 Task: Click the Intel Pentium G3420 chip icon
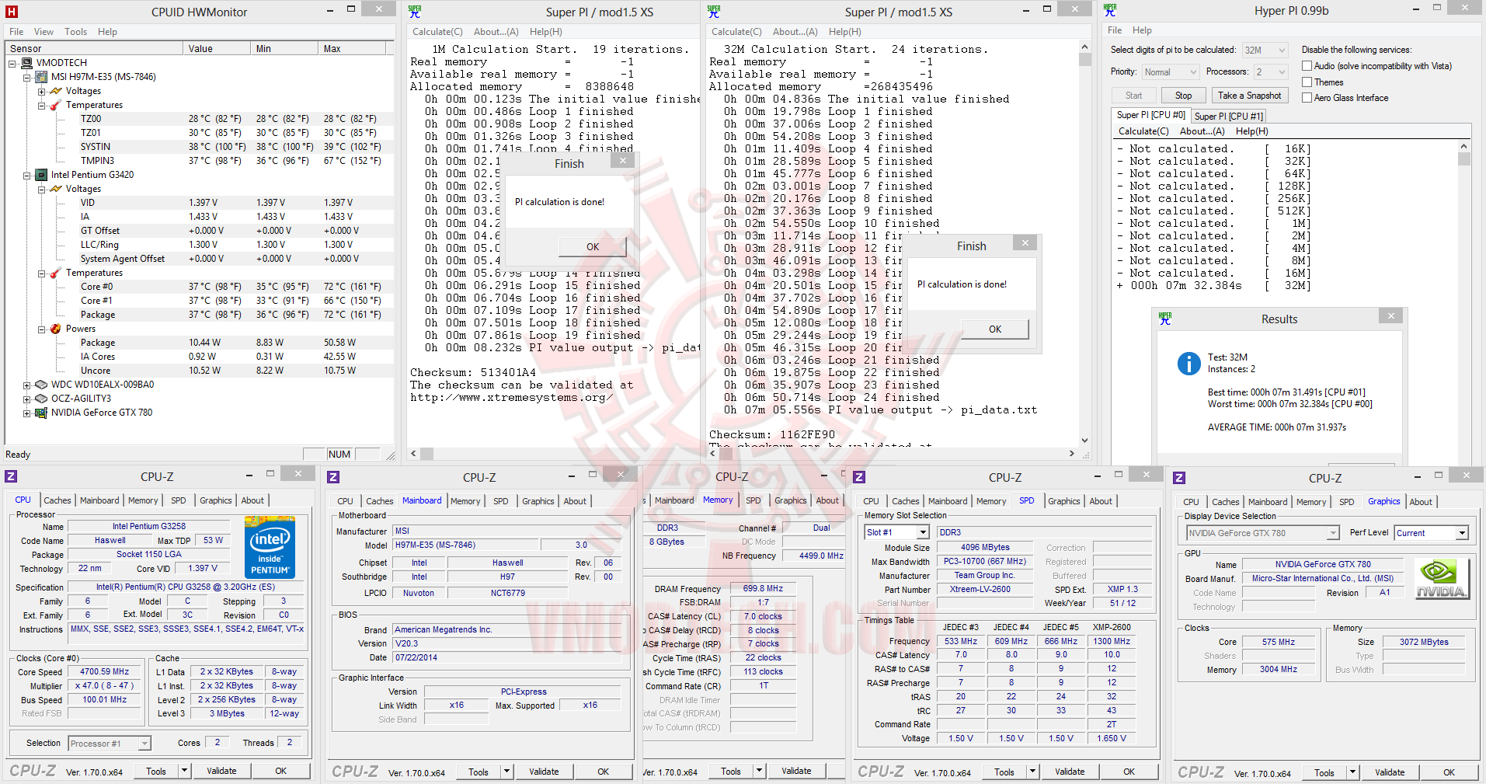[x=42, y=175]
